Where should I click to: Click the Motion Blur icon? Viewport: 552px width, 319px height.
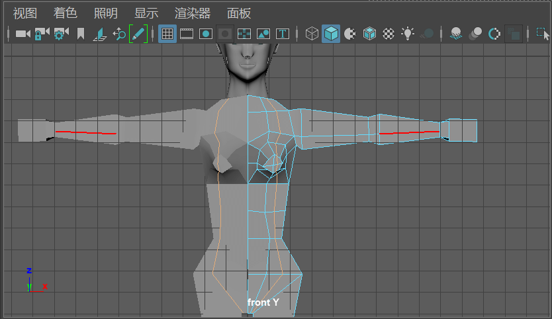coord(475,34)
